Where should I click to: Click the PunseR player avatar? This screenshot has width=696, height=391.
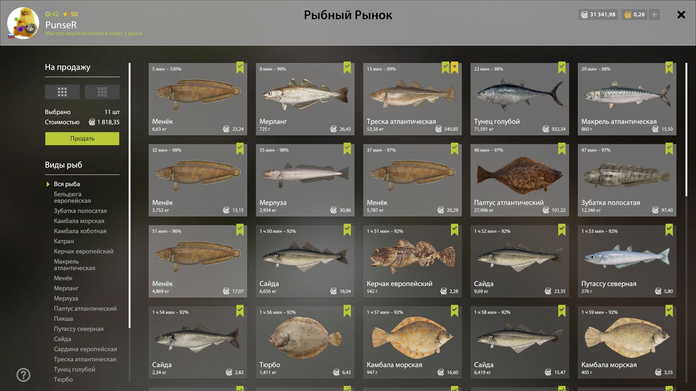23,23
